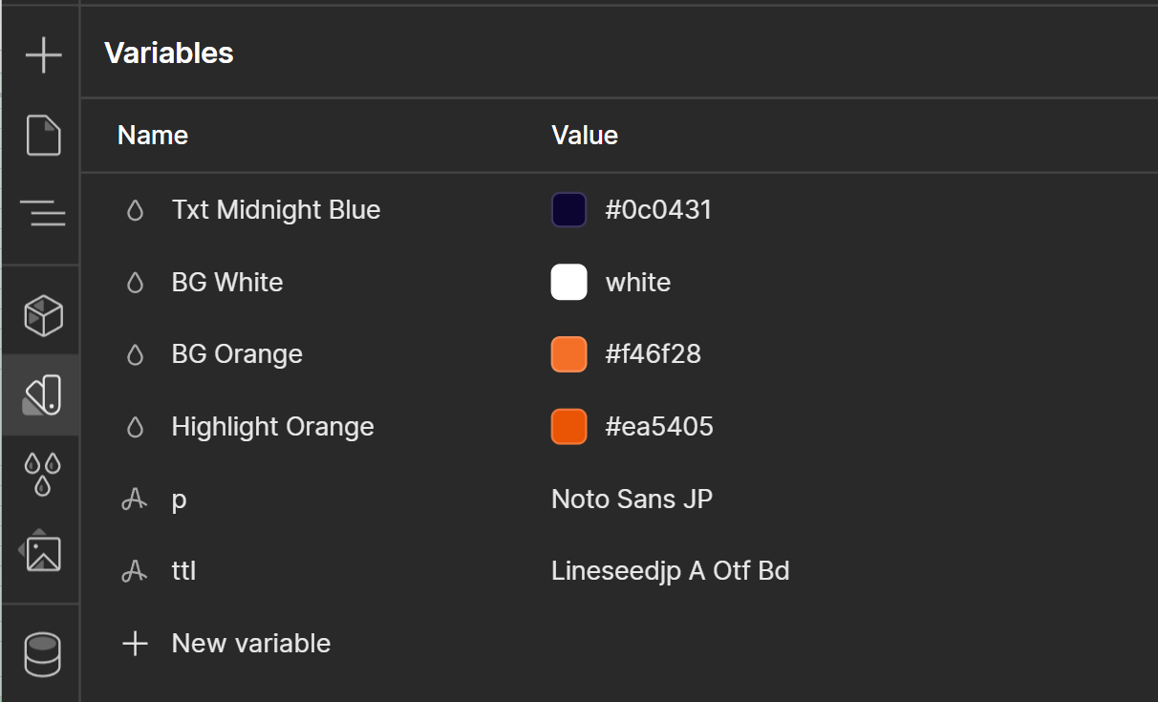This screenshot has width=1158, height=702.
Task: Select the BG Orange variable name
Action: click(237, 354)
